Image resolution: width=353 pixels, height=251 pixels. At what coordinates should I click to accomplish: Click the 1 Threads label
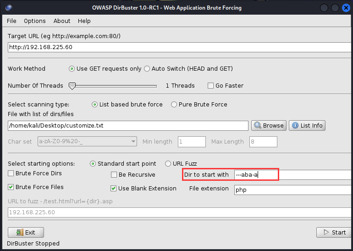(x=180, y=86)
